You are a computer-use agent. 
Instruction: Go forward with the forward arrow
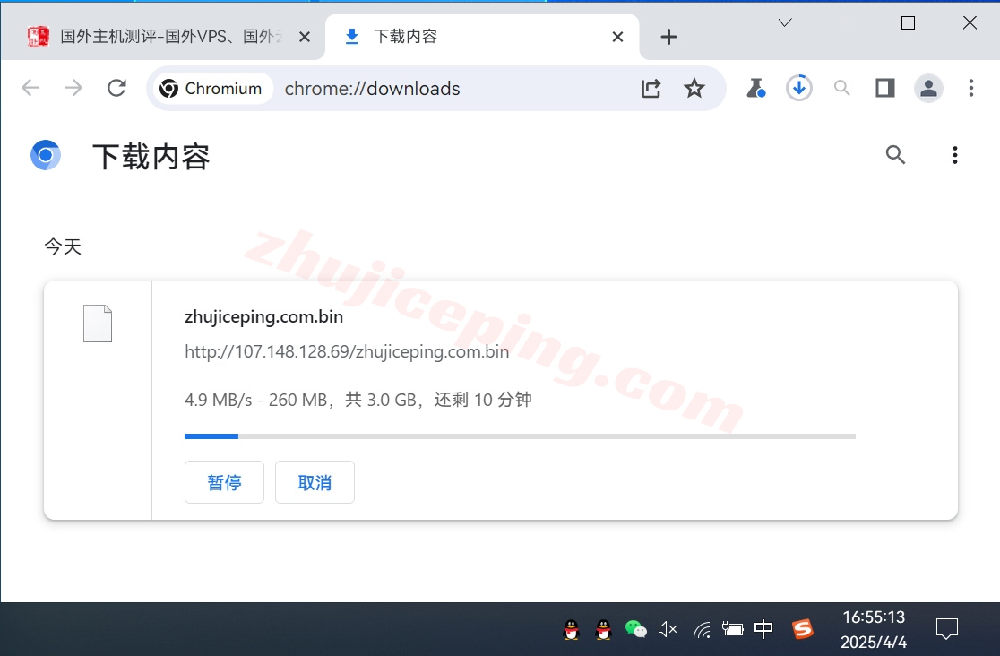[x=73, y=88]
